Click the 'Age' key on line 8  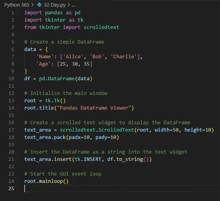tap(44, 64)
